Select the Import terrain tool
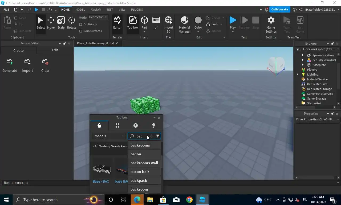The width and height of the screenshot is (341, 205). [27, 65]
